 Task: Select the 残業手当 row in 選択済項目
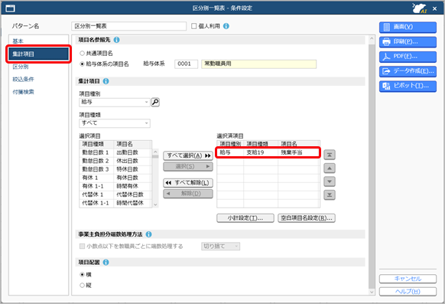(268, 153)
